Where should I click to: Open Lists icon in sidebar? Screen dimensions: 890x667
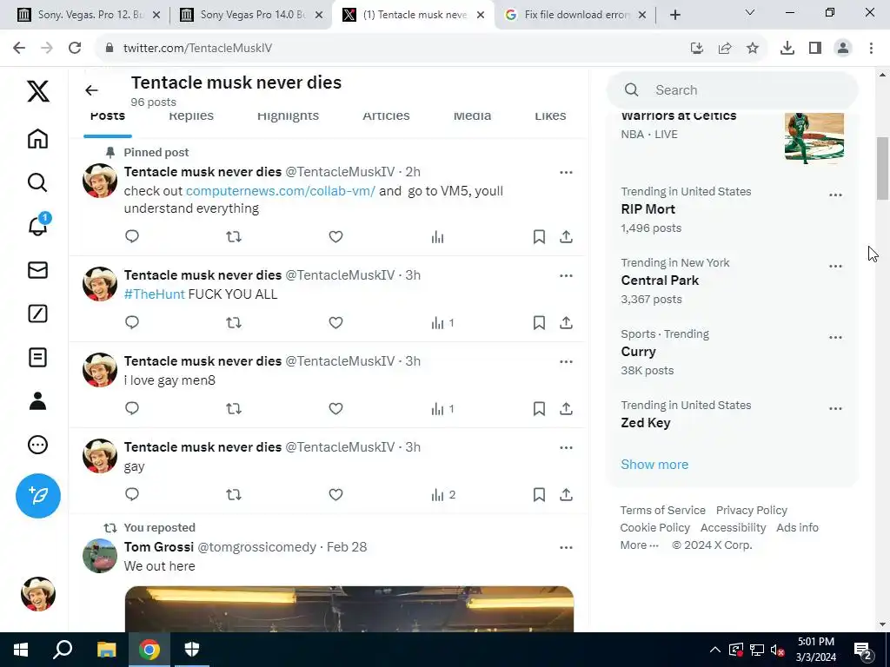(x=37, y=357)
